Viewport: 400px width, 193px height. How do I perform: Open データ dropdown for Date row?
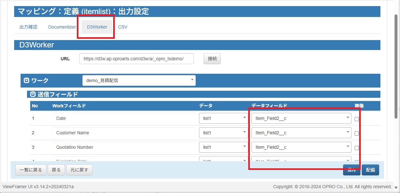click(x=223, y=118)
